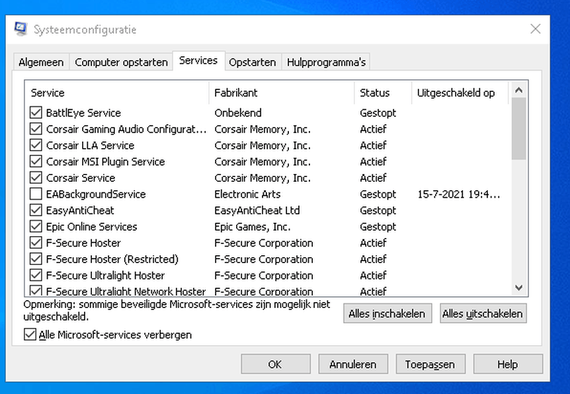Click the Onbekend manufacturer cell
The width and height of the screenshot is (570, 394).
[x=238, y=113]
